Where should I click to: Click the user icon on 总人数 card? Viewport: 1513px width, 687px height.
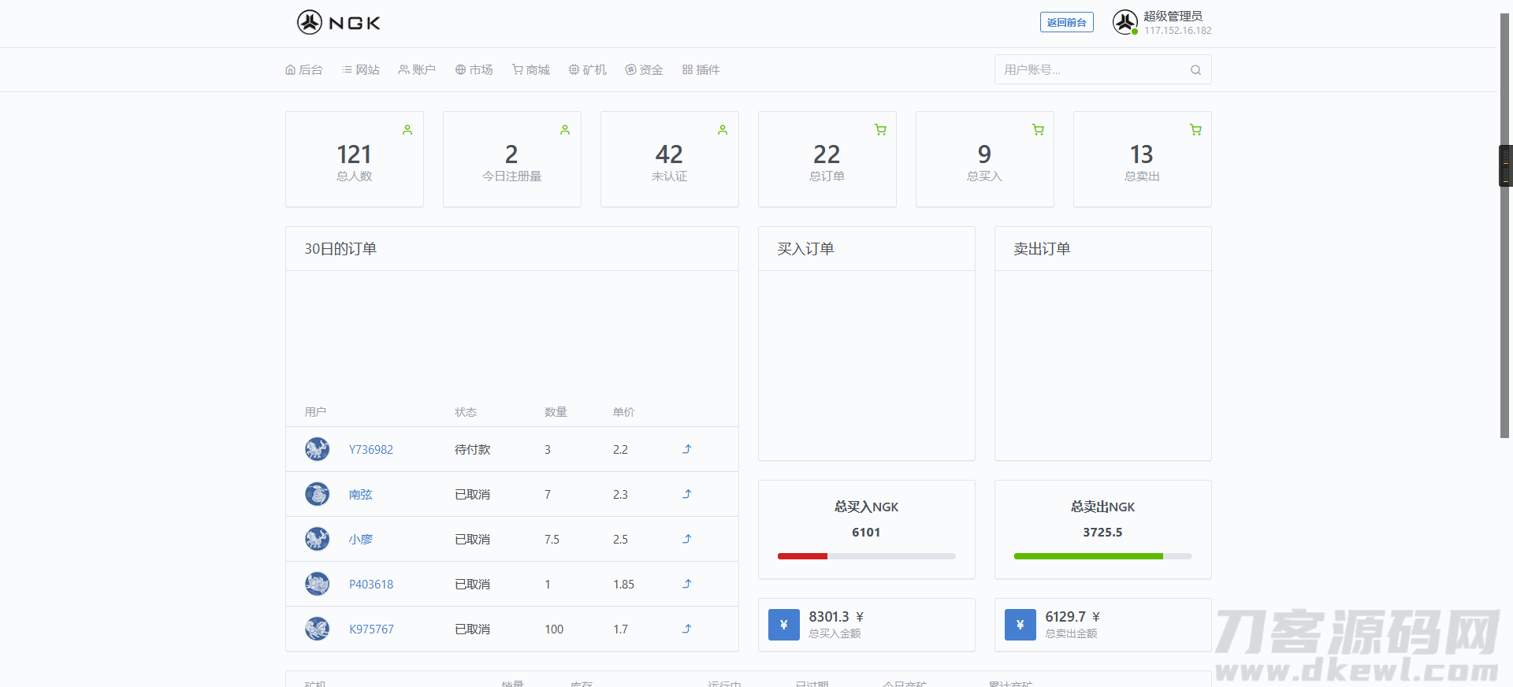[x=407, y=130]
